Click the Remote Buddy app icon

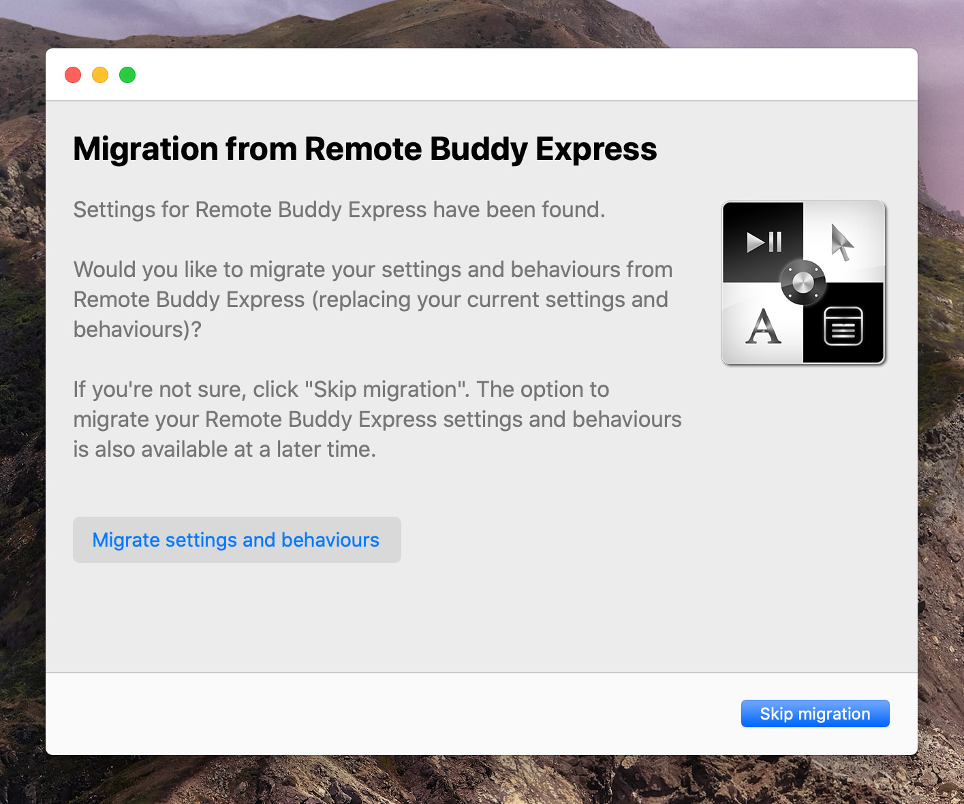pyautogui.click(x=803, y=283)
